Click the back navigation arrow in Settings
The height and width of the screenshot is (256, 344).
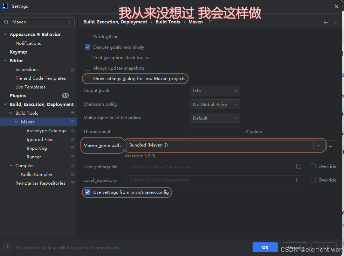pyautogui.click(x=325, y=22)
